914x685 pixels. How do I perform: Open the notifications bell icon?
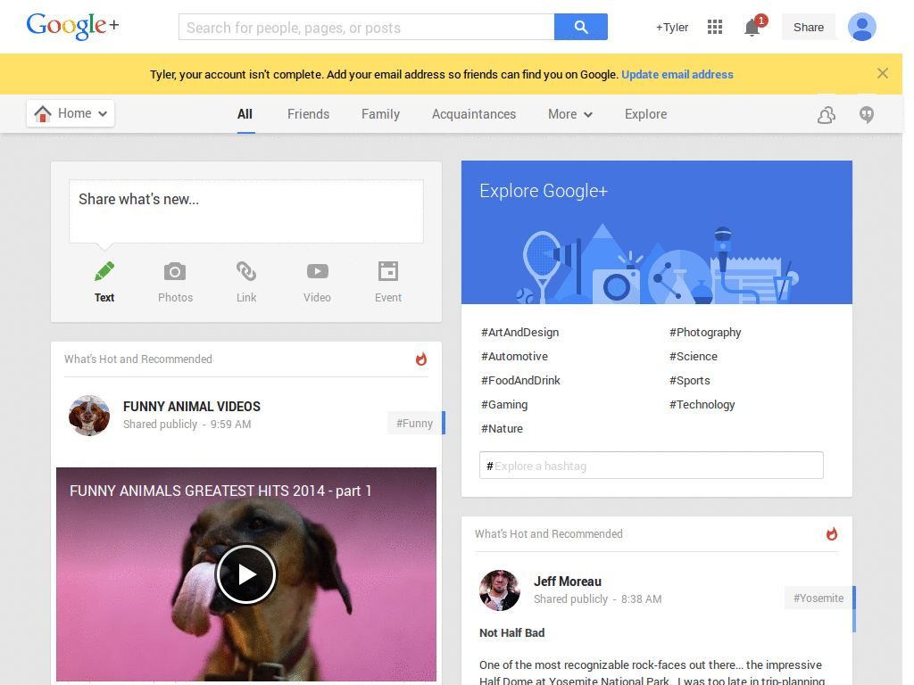coord(752,27)
